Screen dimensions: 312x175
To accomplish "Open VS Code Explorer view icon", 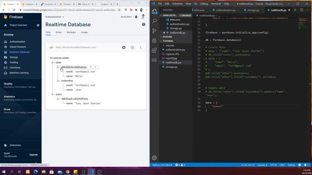I will tap(154, 11).
